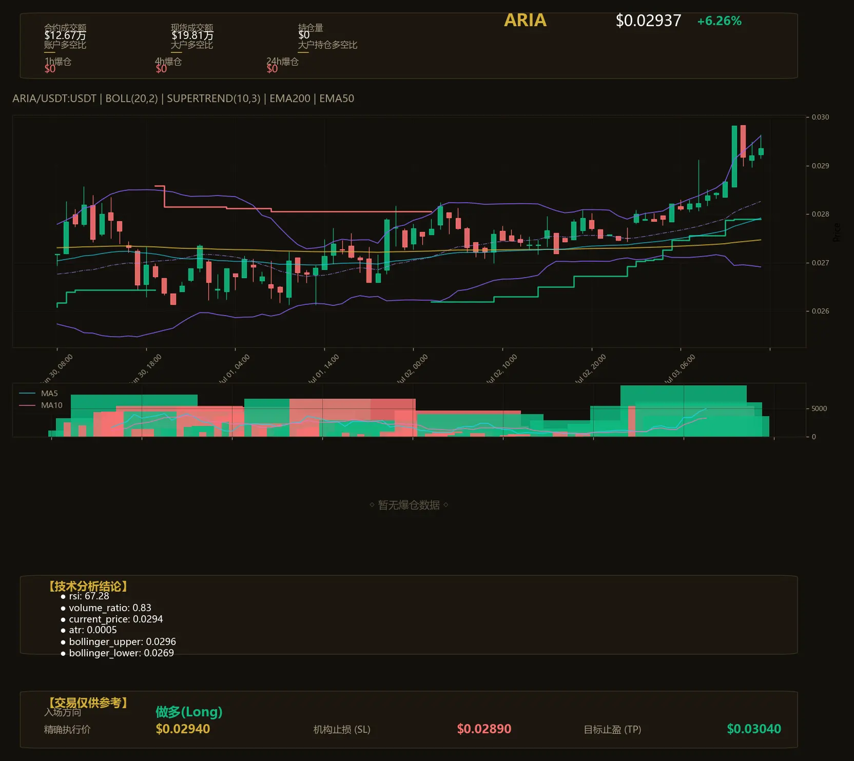The height and width of the screenshot is (761, 854).
Task: Click the 0.027 price axis label
Action: tap(820, 263)
